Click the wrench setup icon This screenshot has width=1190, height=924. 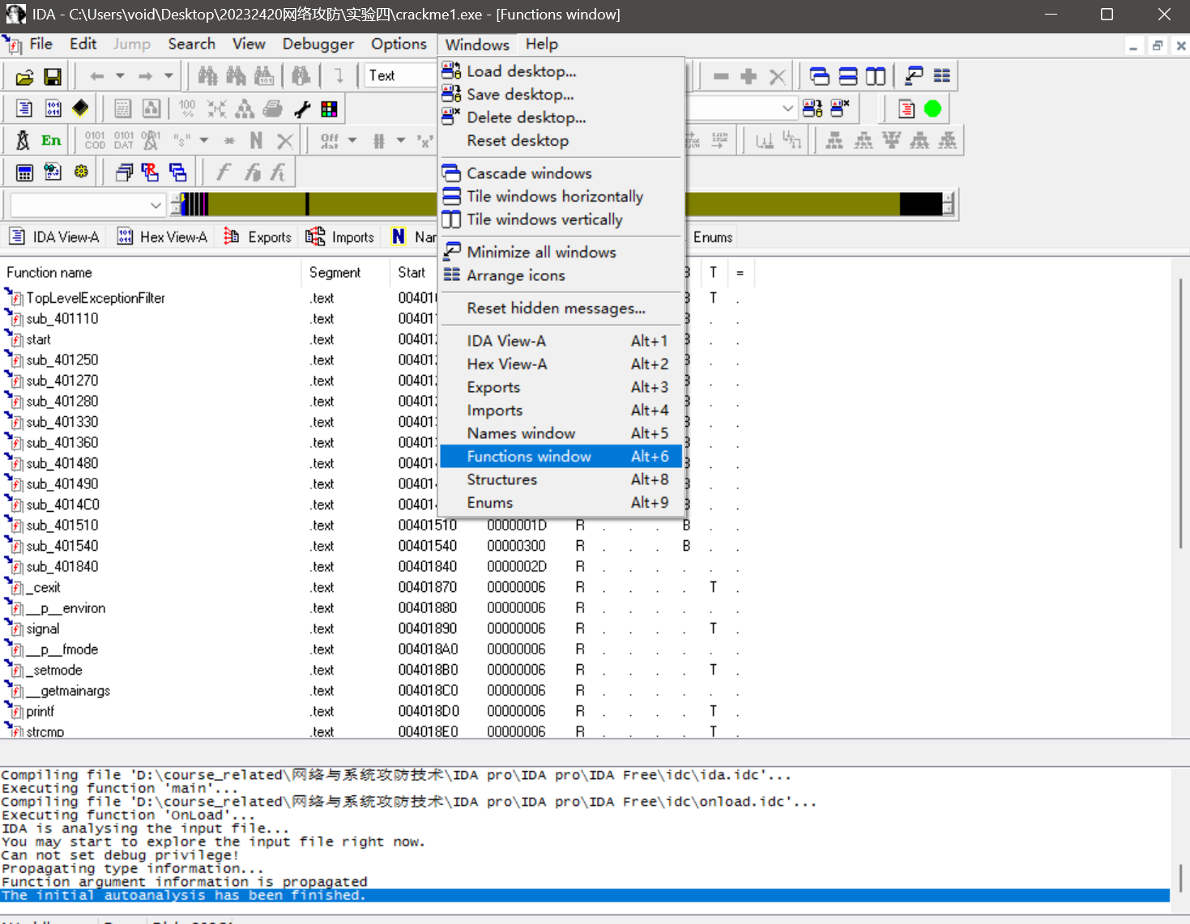coord(302,109)
